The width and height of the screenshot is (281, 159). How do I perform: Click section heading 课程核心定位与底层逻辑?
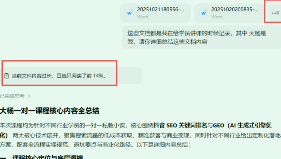(47, 157)
